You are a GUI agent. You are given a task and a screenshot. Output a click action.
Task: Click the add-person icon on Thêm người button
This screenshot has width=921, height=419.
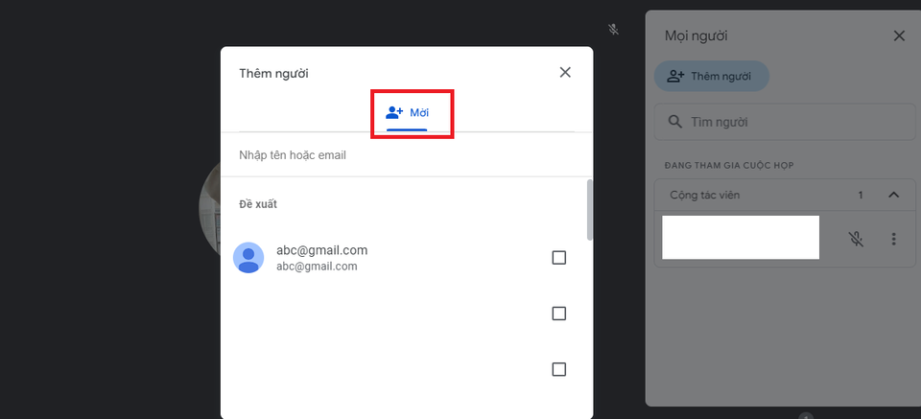(675, 76)
